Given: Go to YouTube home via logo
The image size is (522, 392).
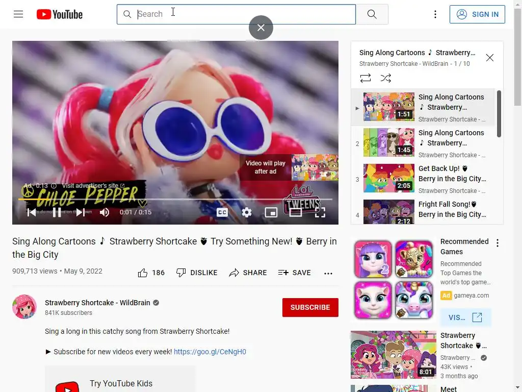Looking at the screenshot, I should 60,14.
